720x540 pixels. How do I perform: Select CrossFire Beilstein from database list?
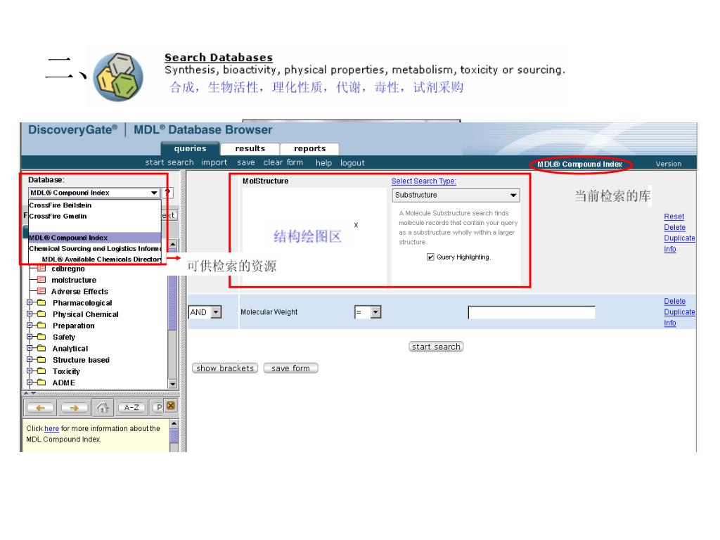pos(95,205)
